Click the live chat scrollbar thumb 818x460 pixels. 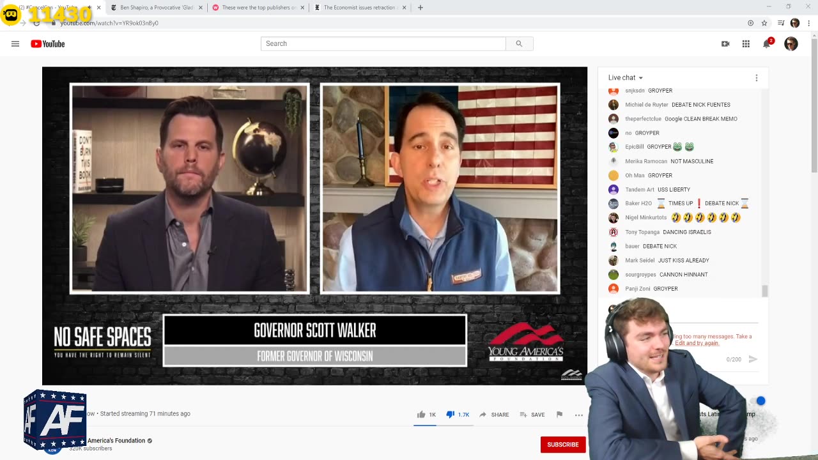point(764,291)
